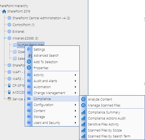Click the chart icon beside Scanned Files by Scope

pyautogui.click(x=83, y=130)
